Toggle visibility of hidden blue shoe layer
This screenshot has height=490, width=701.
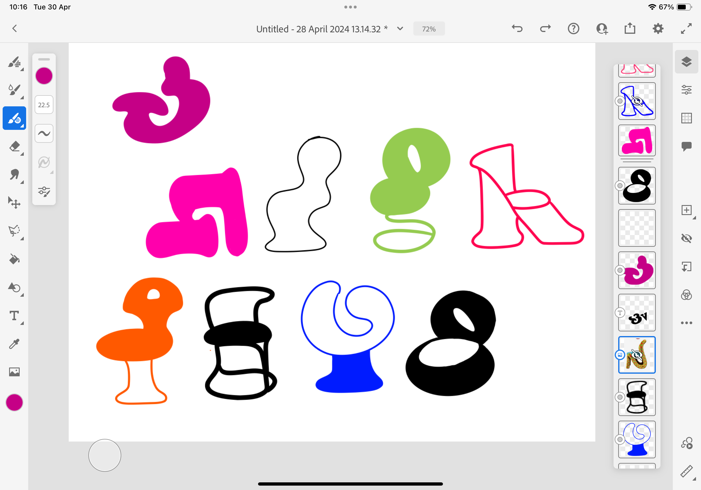coord(637,101)
